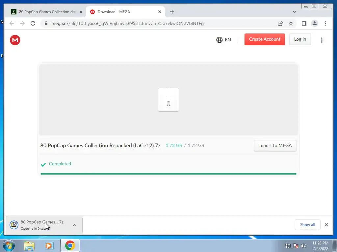The width and height of the screenshot is (337, 252).
Task: Open Windows Explorer from taskbar
Action: (x=29, y=245)
